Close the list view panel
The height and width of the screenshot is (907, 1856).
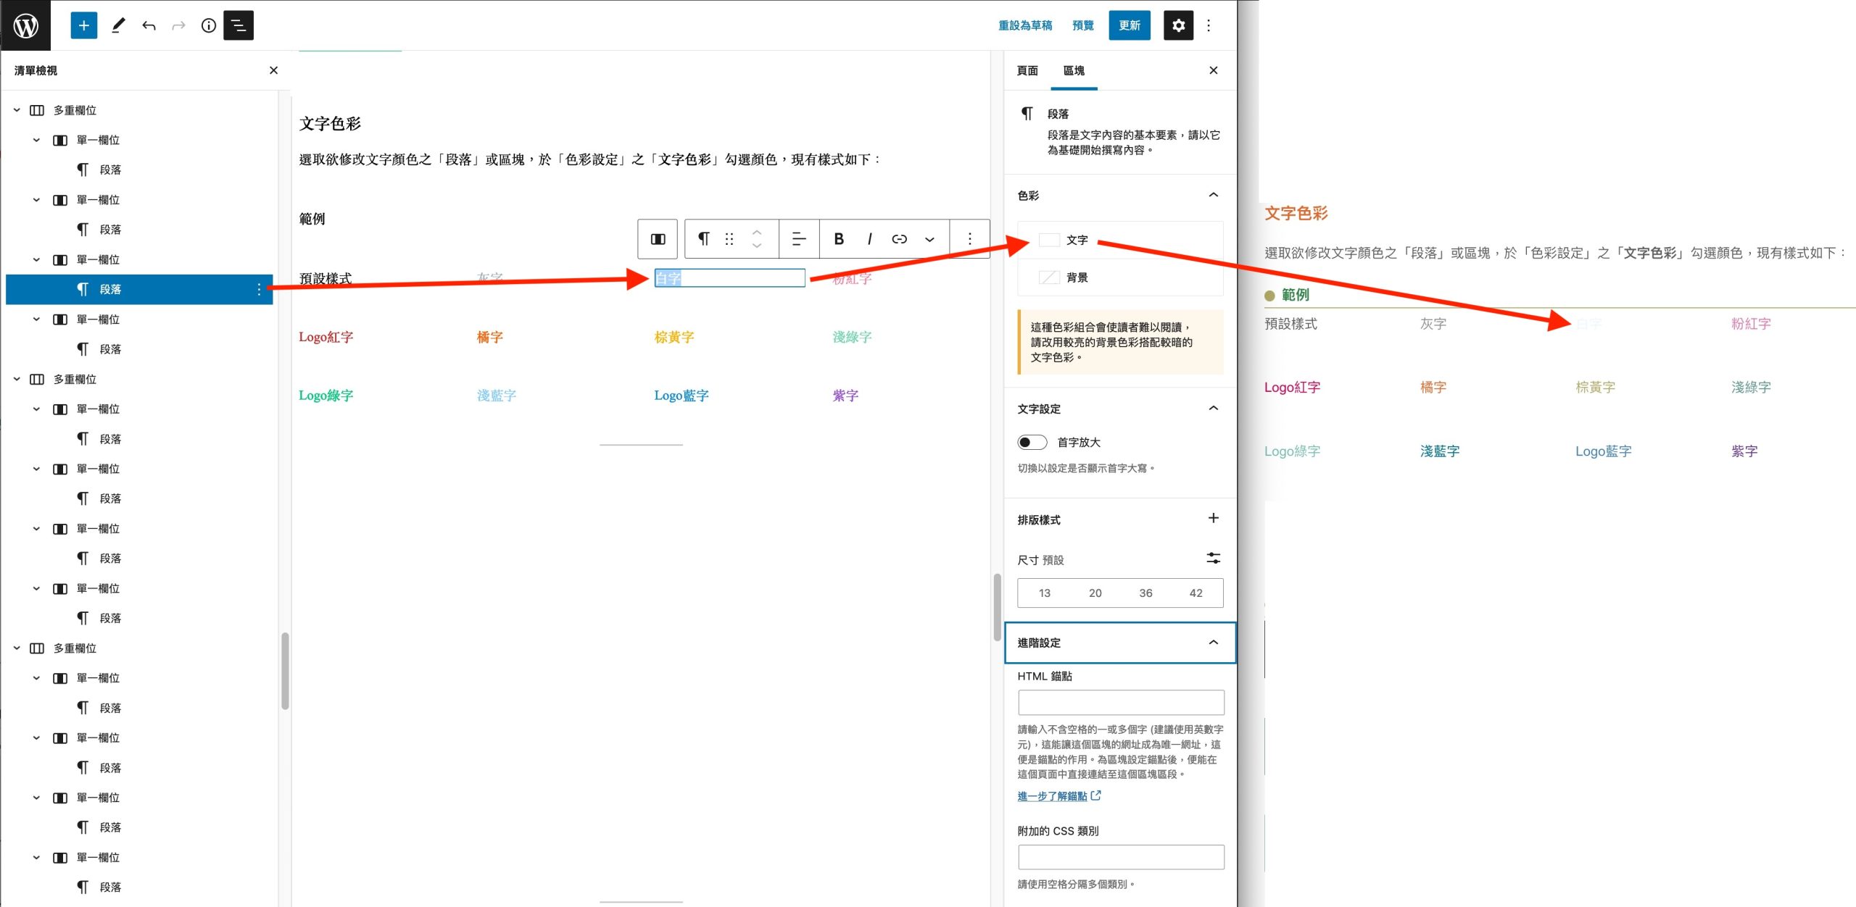coord(273,70)
